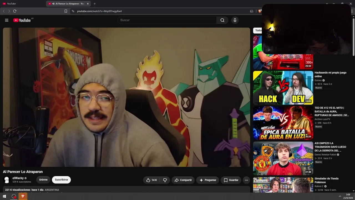Open the Simulador de Tienda Pokémon thumbnail
355x200 pixels.
click(283, 185)
